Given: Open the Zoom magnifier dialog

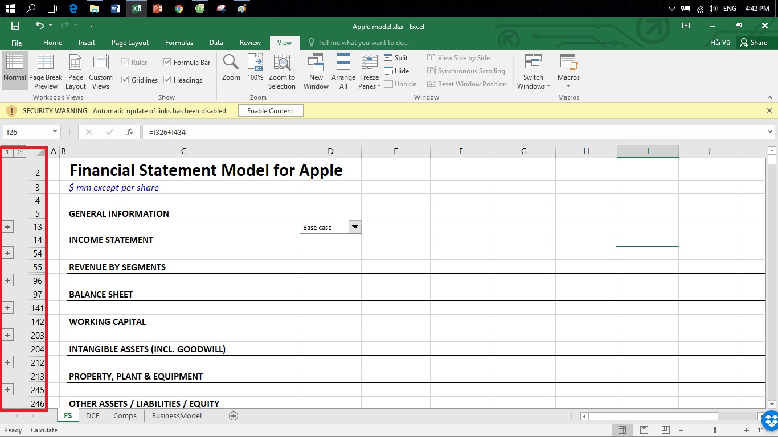Looking at the screenshot, I should (x=231, y=68).
